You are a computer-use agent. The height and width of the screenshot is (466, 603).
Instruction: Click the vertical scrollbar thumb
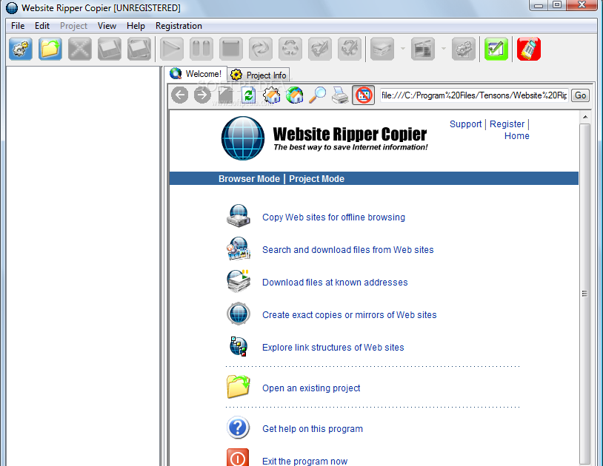click(x=585, y=293)
